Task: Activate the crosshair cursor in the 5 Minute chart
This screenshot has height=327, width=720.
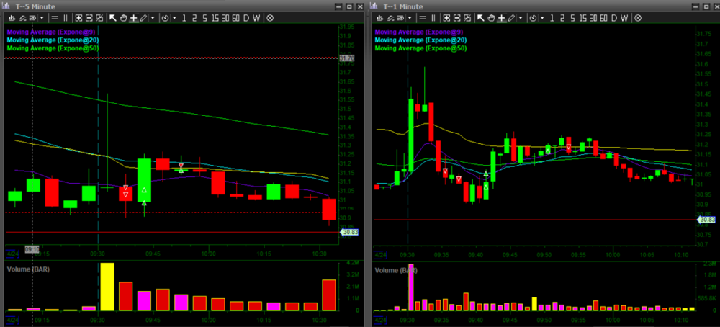Action: [133, 17]
